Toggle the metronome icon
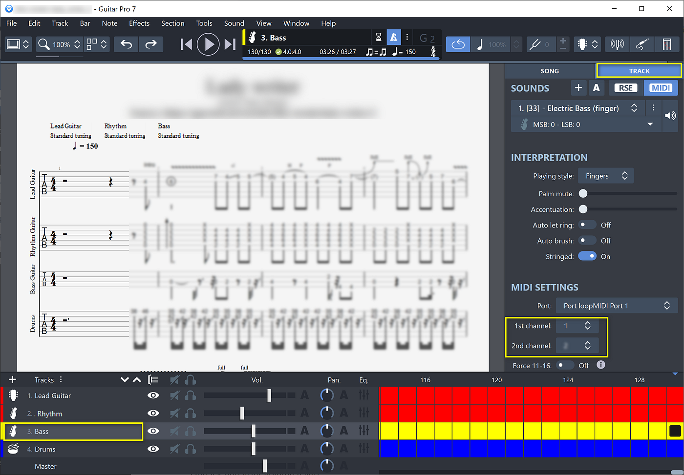 click(394, 37)
